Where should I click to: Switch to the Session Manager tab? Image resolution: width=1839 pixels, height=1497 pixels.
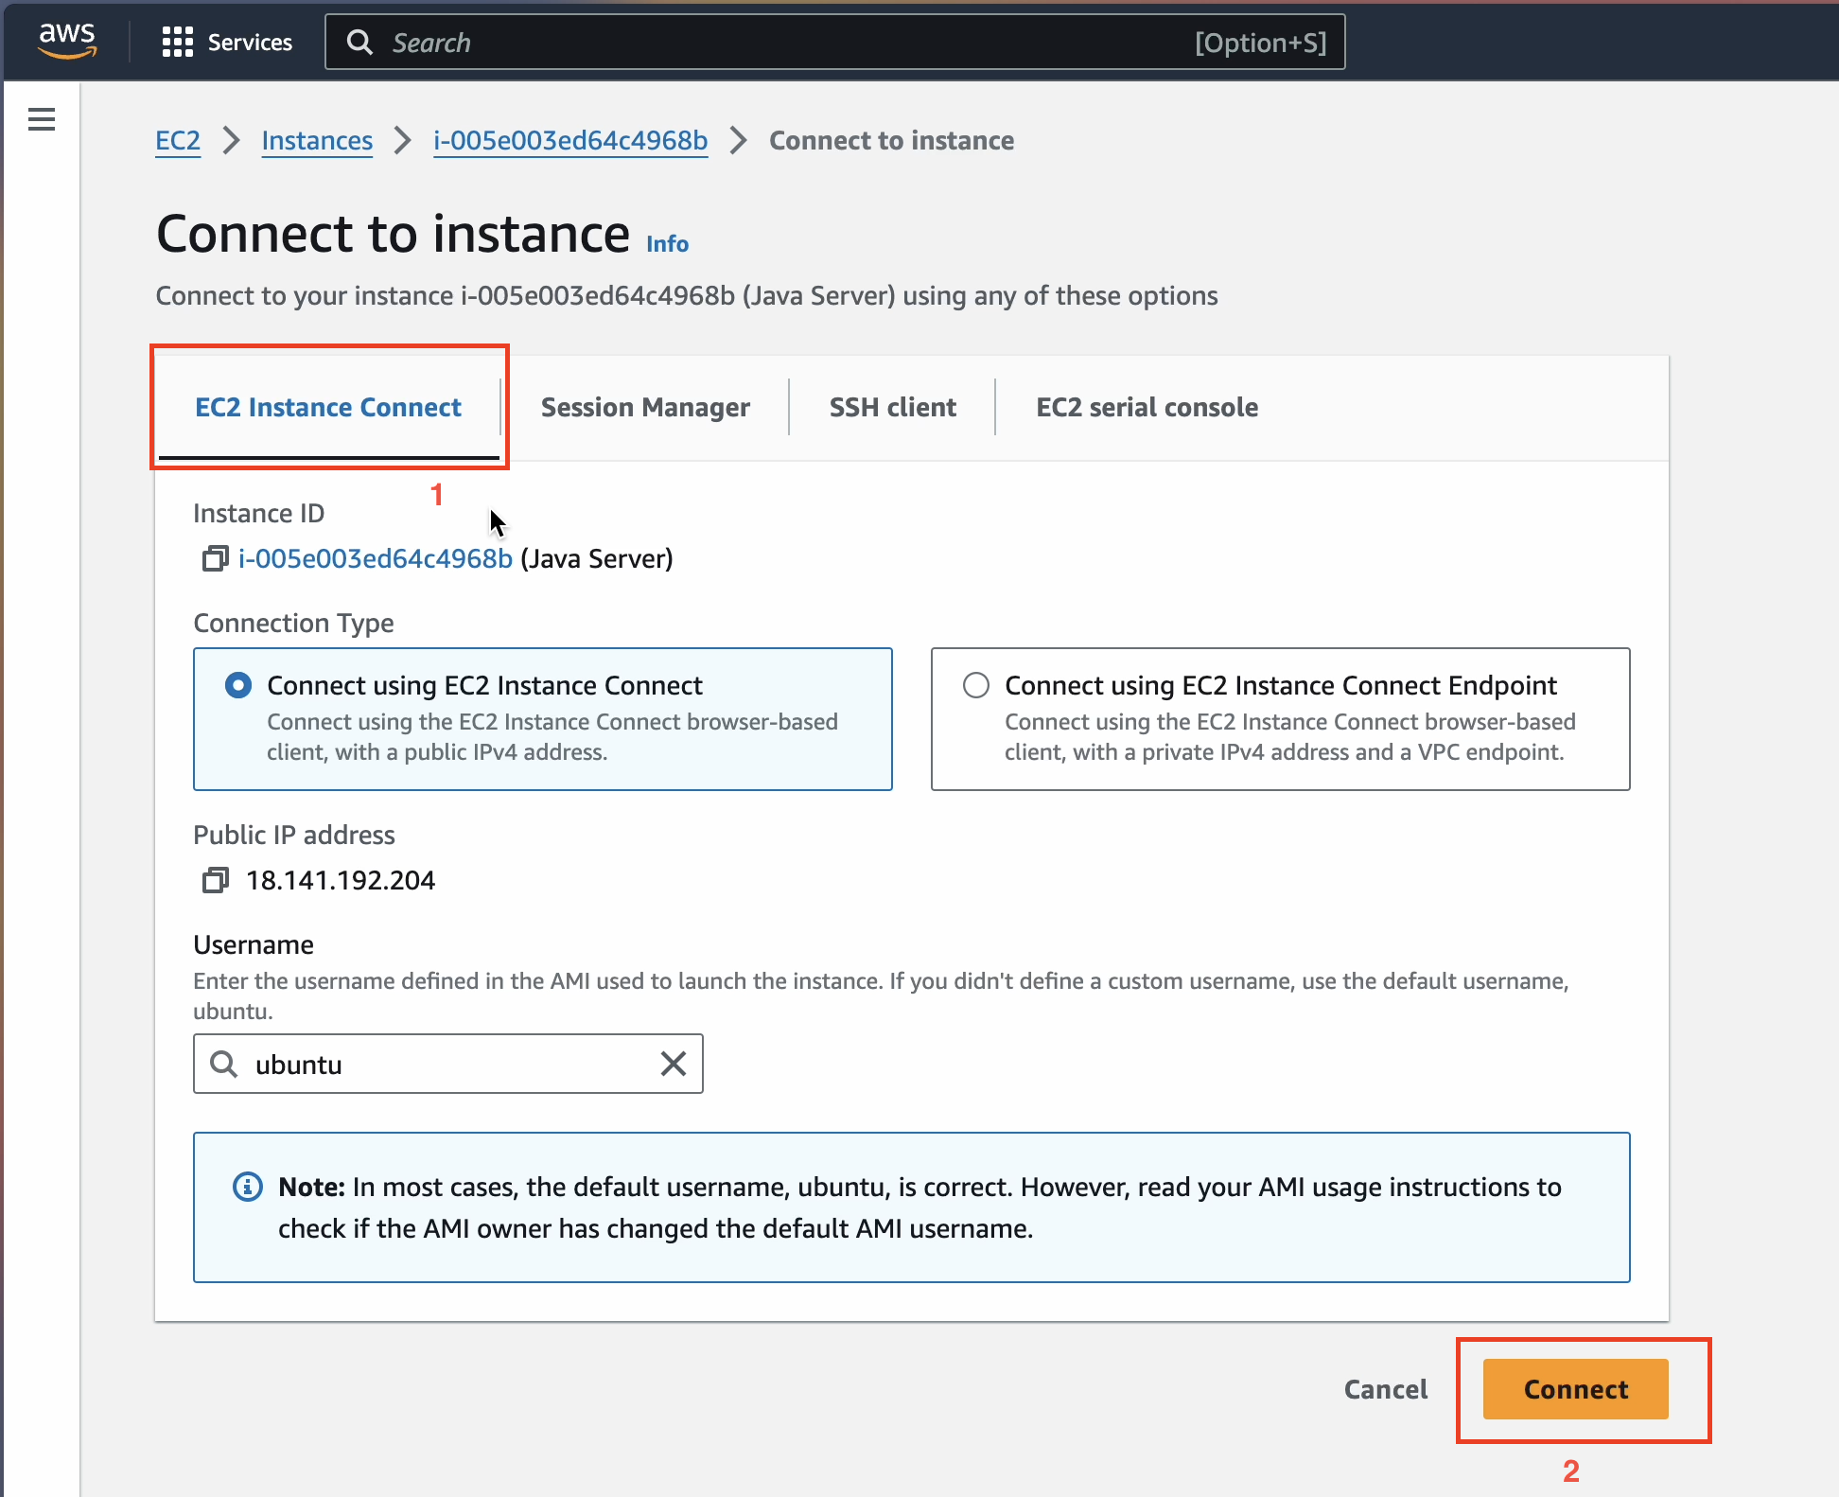(x=644, y=407)
